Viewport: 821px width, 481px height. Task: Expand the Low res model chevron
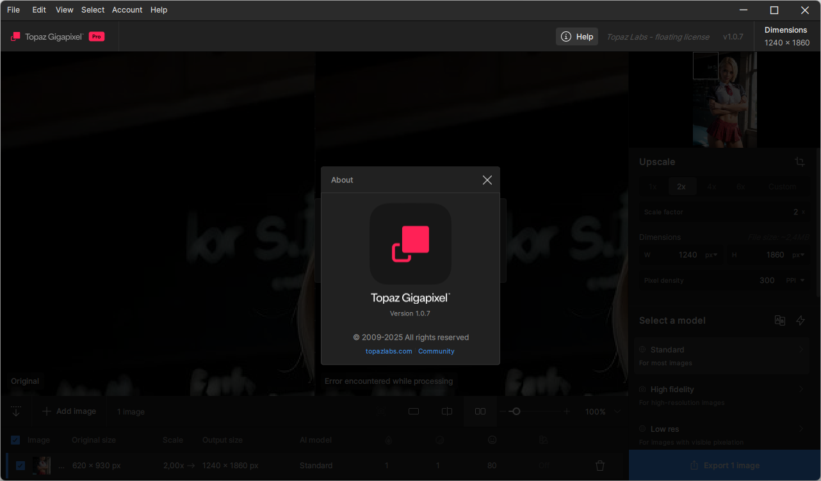point(801,429)
